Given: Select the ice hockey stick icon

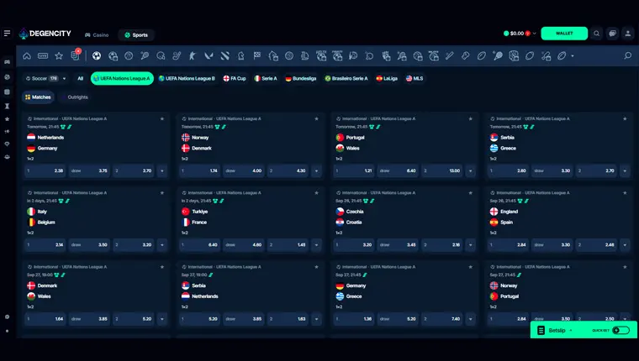Looking at the screenshot, I should pos(177,55).
